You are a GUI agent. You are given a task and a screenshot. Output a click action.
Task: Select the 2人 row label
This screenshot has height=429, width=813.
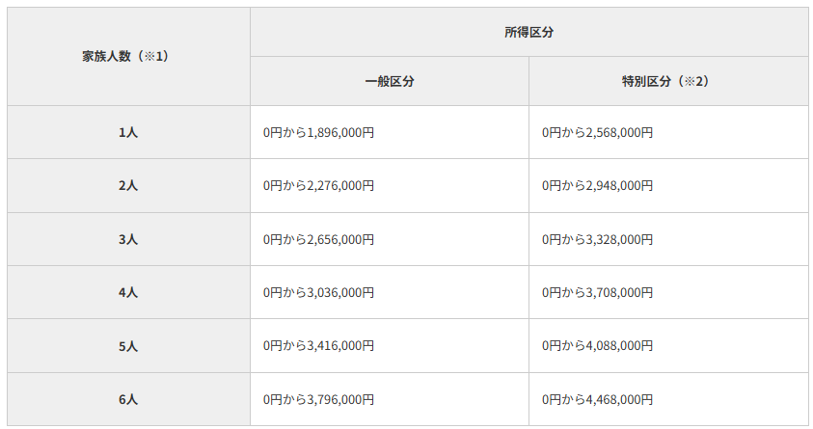pos(128,186)
